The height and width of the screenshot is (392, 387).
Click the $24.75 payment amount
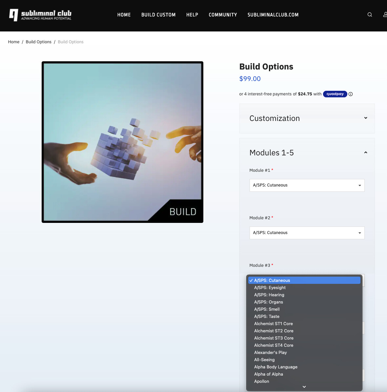305,94
